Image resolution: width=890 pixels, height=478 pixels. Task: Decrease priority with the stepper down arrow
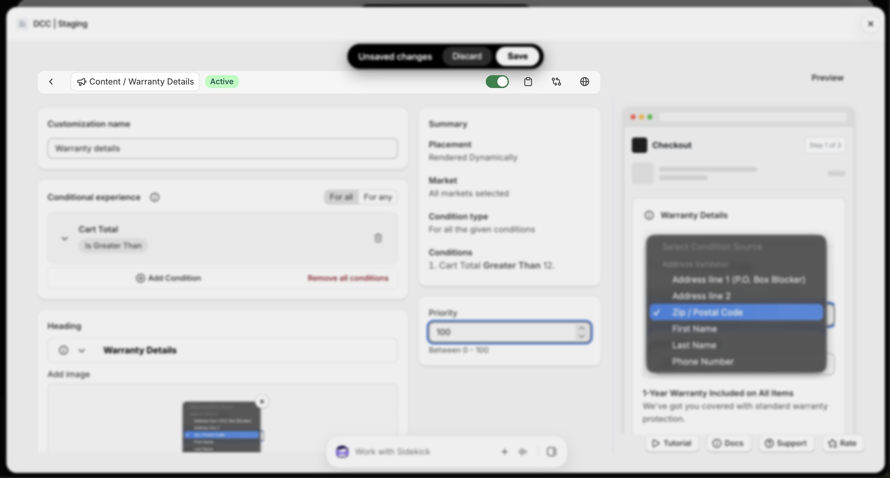click(581, 336)
